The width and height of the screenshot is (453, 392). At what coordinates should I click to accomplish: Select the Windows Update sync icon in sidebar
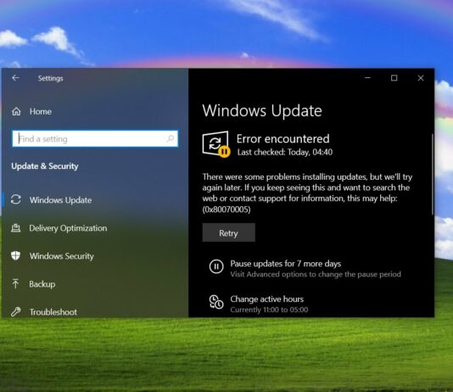point(16,199)
